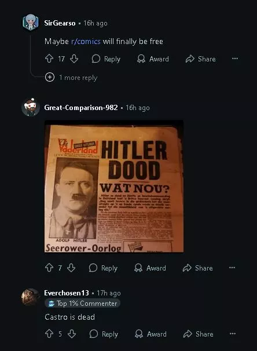Viewport: 257px width, 351px height.
Task: Give an Award to Everchosen13's comment
Action: coord(150,334)
